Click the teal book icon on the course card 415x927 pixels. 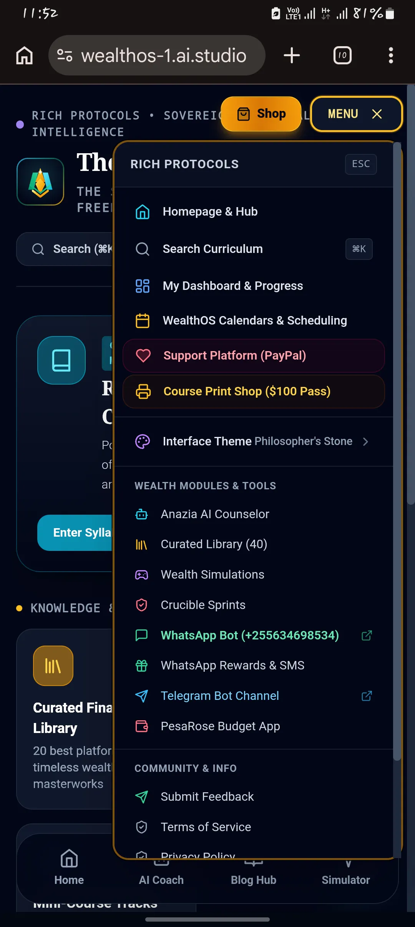pos(61,360)
